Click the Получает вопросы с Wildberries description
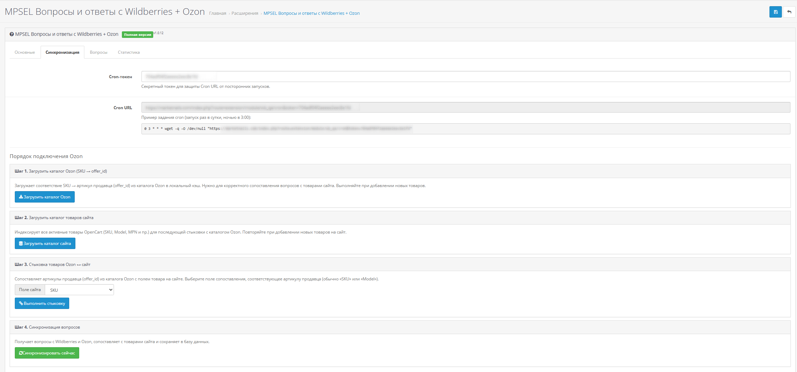 coord(112,342)
